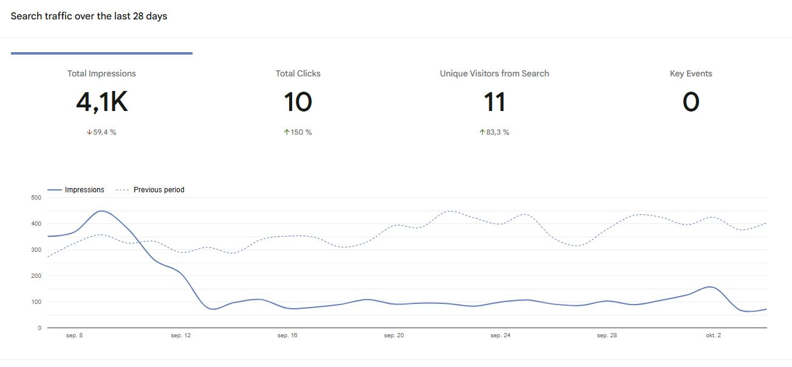Click the Unique Visitors value 11
The image size is (792, 367).
point(494,102)
